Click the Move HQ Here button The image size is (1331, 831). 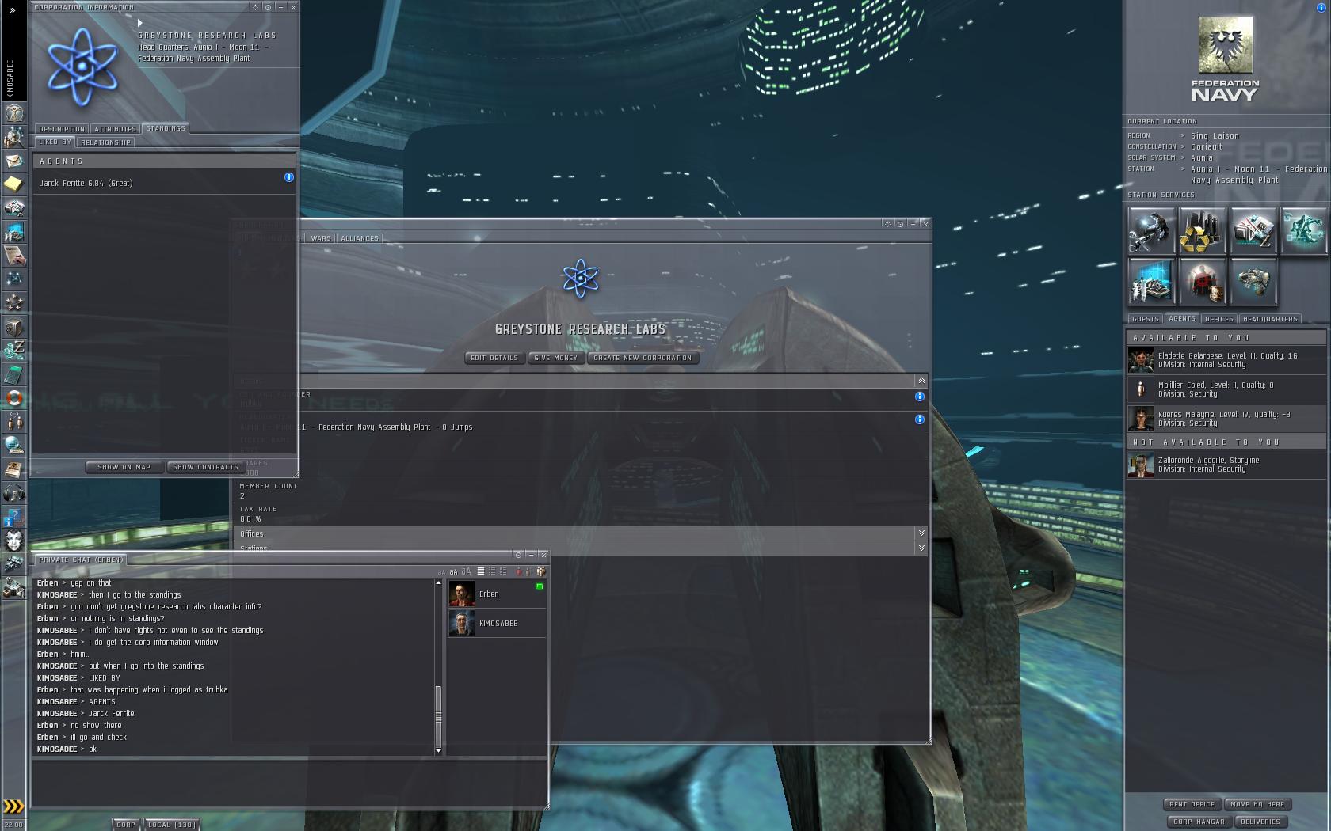click(x=1257, y=804)
